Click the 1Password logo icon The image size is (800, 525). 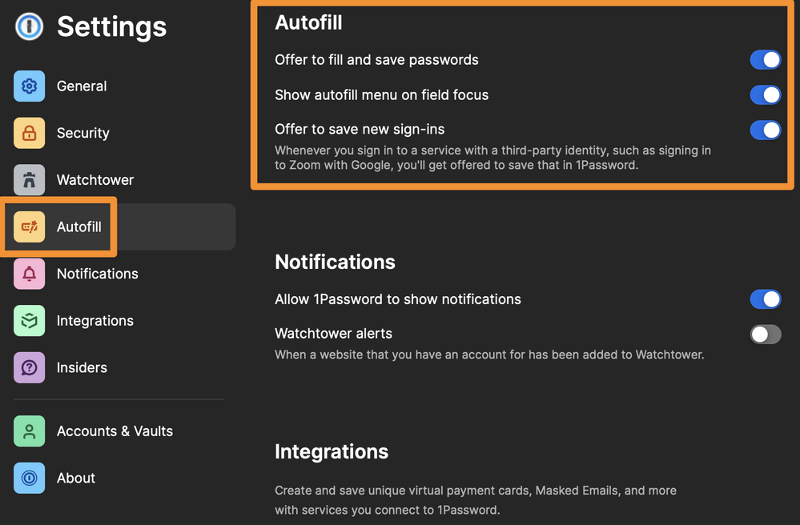point(29,26)
